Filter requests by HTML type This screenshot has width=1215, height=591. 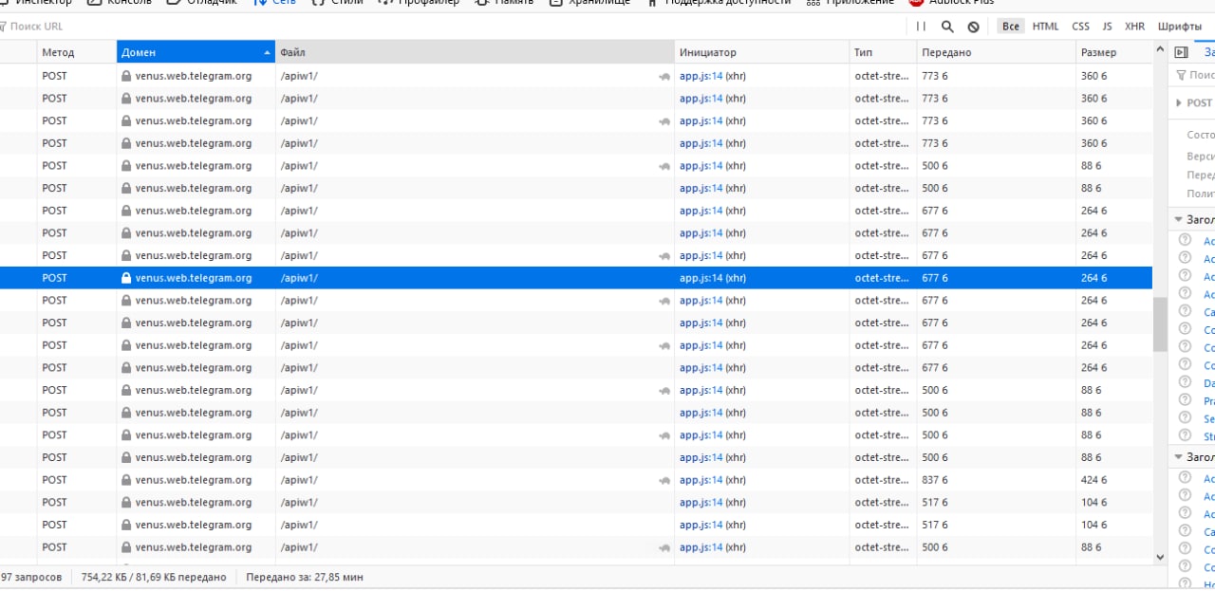click(x=1045, y=27)
